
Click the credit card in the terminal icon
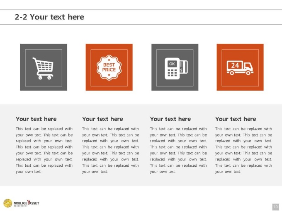[184, 67]
